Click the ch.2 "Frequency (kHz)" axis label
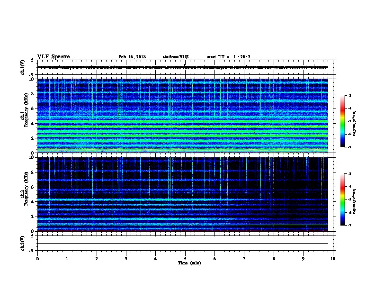 tap(26, 189)
